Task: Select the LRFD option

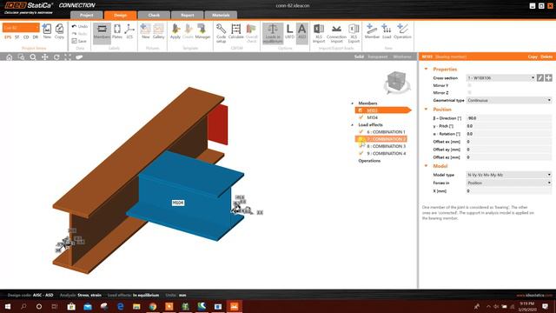Action: click(x=289, y=31)
